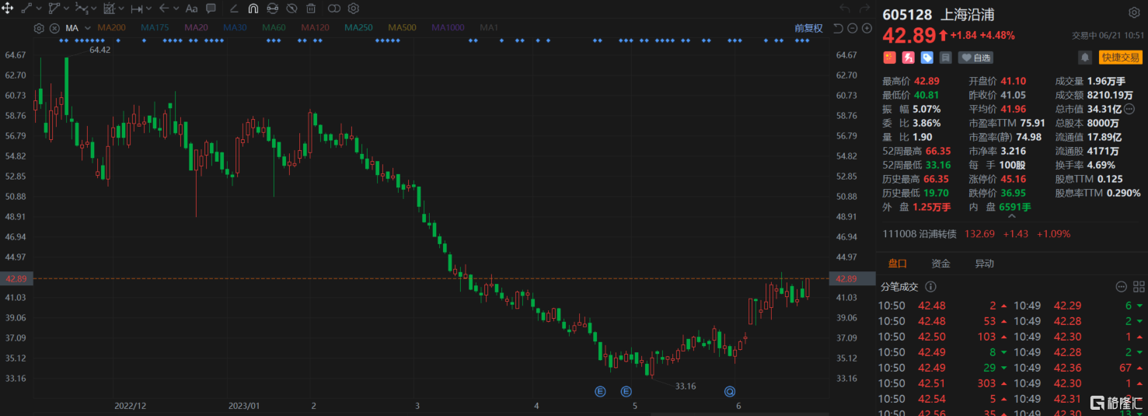Expand the arrow tools dropdown
The height and width of the screenshot is (416, 1148).
176,9
